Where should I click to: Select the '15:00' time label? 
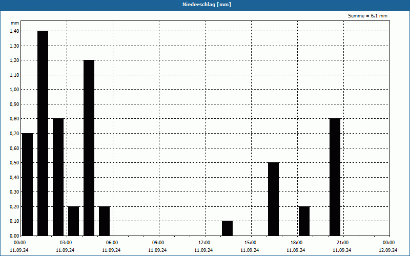(251, 243)
